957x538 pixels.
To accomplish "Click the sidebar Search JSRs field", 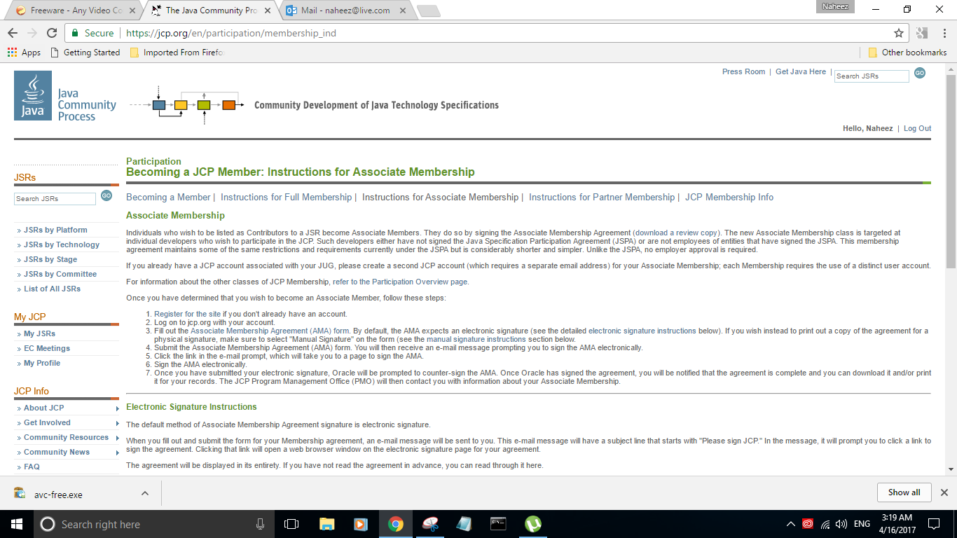I will tap(55, 199).
